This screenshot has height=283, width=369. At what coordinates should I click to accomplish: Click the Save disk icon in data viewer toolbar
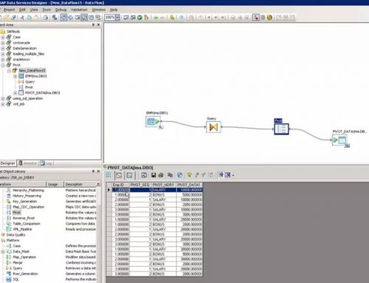[154, 175]
